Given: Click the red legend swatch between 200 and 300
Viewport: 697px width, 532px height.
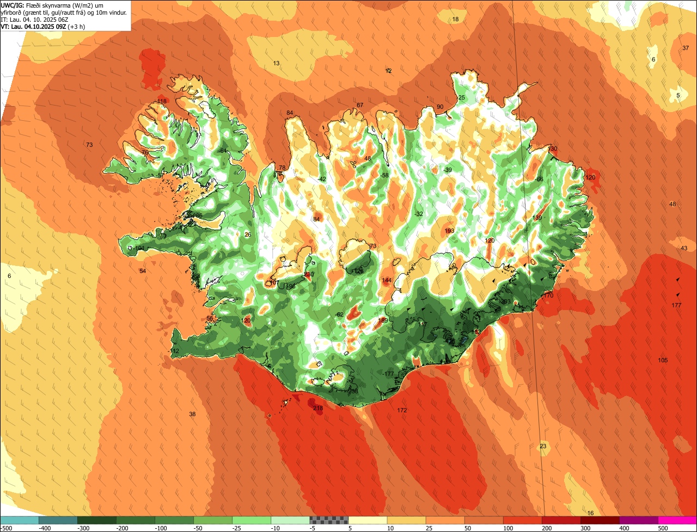Looking at the screenshot, I should [561, 520].
